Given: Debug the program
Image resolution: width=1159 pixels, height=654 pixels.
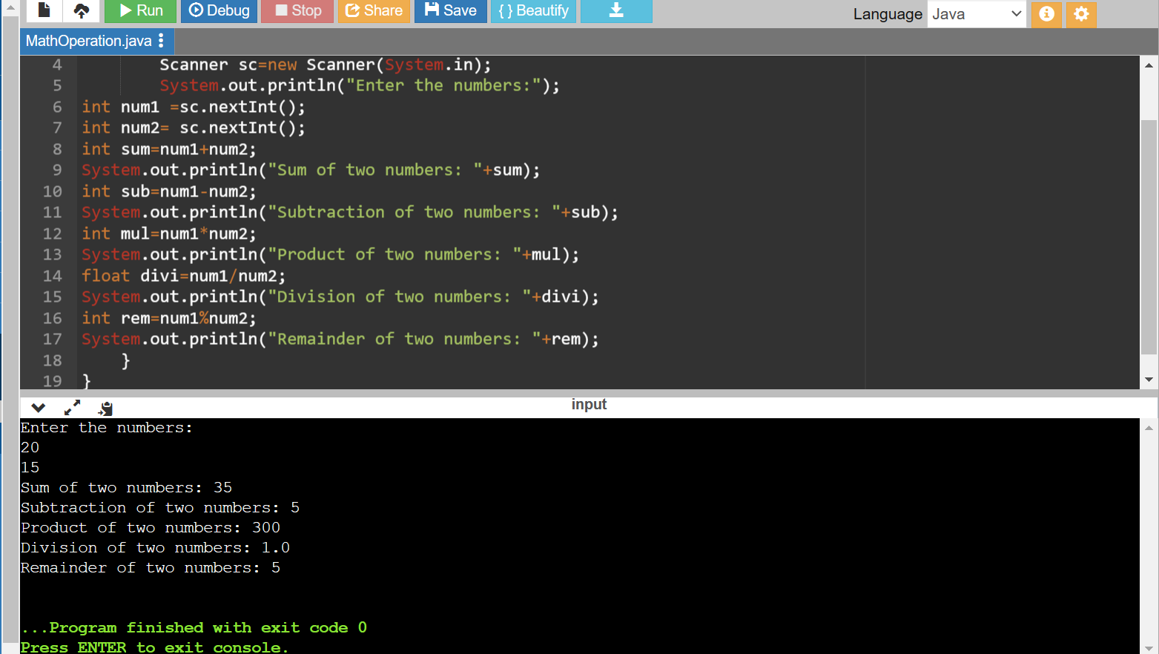Looking at the screenshot, I should (x=219, y=11).
